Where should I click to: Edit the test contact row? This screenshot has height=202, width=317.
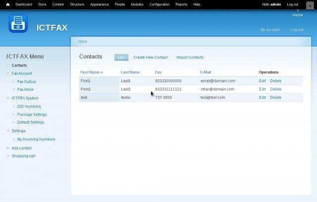click(x=262, y=98)
